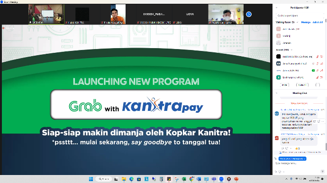Collapse the Meeting Chat panel chevron
Image resolution: width=327 pixels, height=183 pixels.
277,93
